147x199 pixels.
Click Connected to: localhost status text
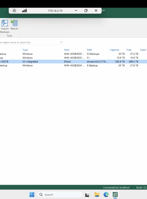coord(116,187)
